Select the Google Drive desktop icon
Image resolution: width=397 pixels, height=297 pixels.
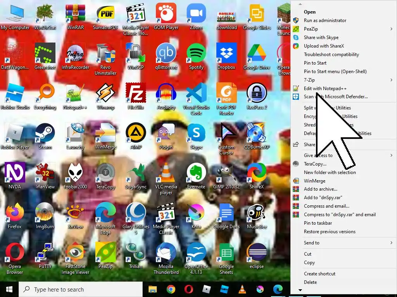(x=257, y=56)
